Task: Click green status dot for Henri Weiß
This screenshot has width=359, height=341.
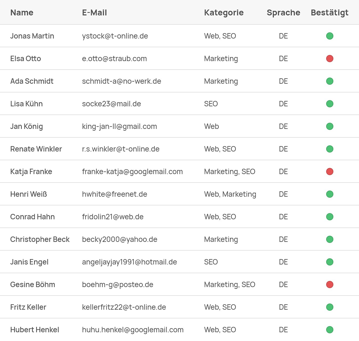Action: click(x=330, y=194)
